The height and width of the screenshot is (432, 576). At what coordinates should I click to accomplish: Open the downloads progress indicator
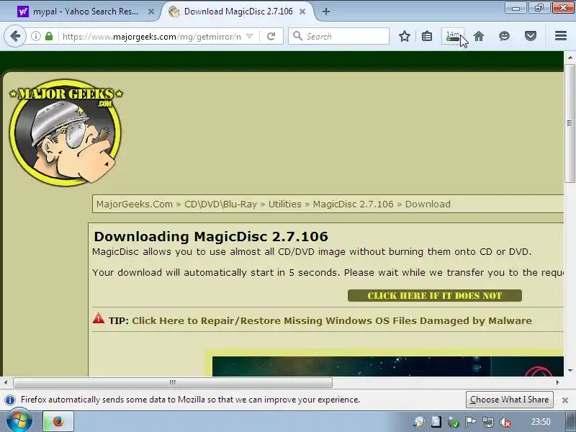[x=453, y=36]
